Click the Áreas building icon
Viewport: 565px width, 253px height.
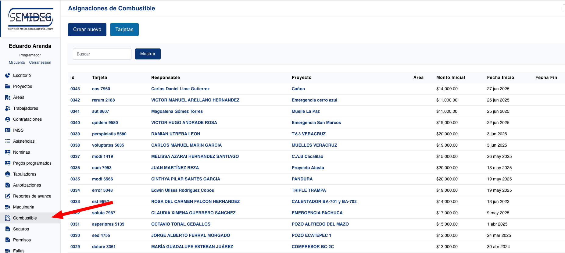pyautogui.click(x=8, y=97)
